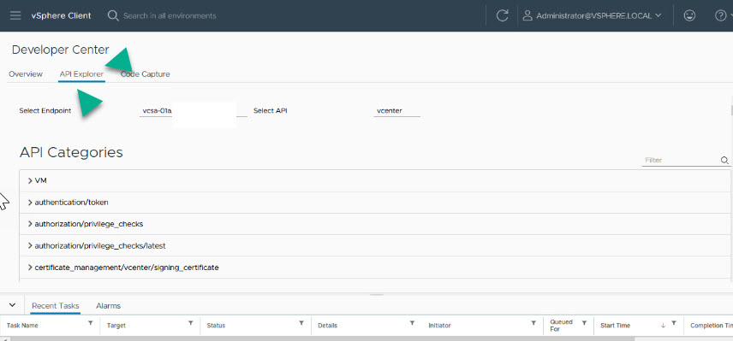Toggle Start Time sort direction arrow
Viewport: 733px width, 341px height.
pos(663,325)
